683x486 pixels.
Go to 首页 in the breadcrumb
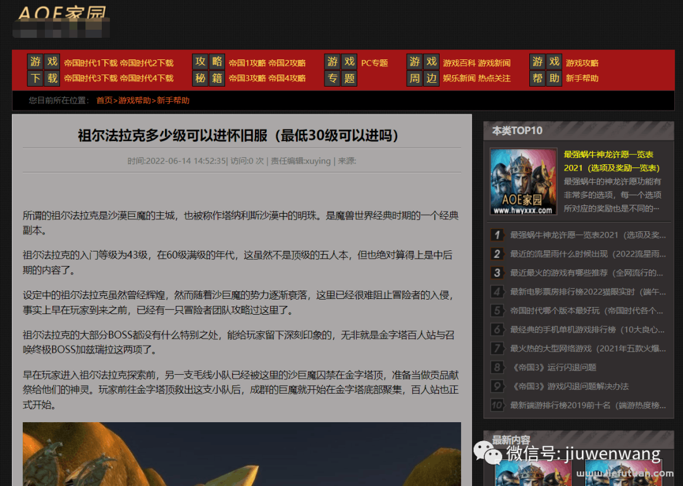point(104,100)
